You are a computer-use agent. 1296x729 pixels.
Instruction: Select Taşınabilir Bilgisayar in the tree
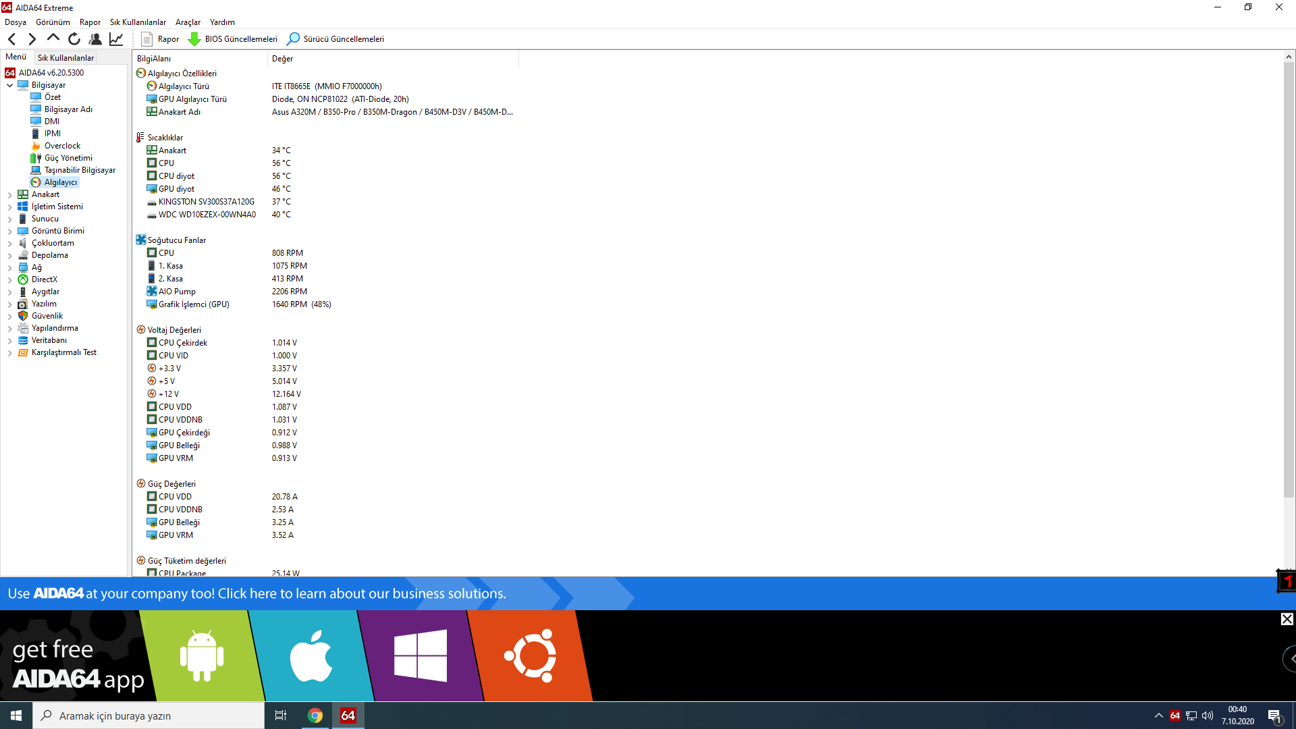[80, 170]
